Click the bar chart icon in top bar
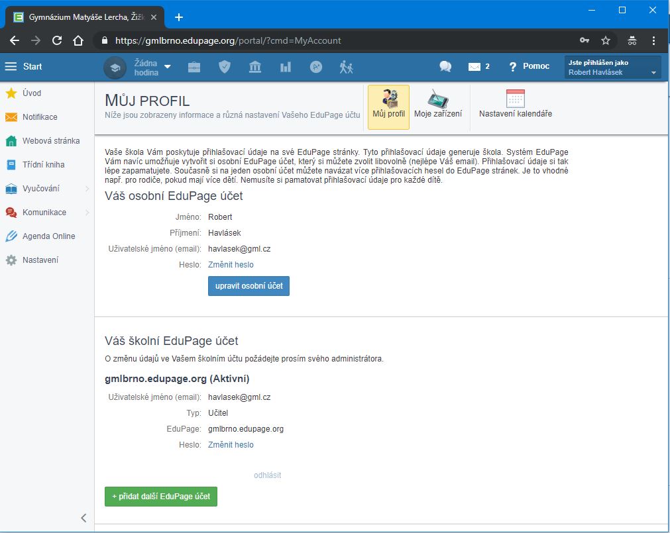Image resolution: width=670 pixels, height=533 pixels. tap(286, 67)
